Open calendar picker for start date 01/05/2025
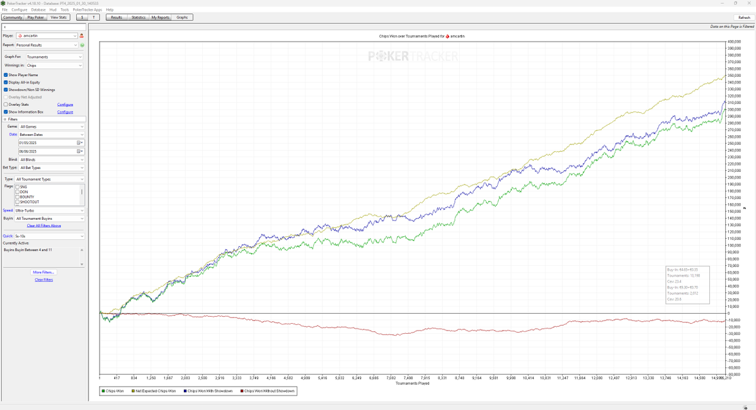 click(x=80, y=143)
